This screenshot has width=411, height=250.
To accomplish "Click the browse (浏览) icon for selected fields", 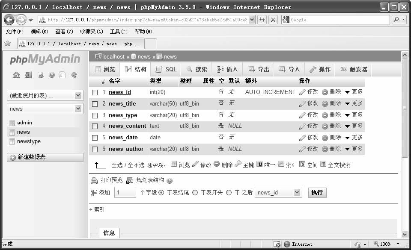I will (x=174, y=164).
